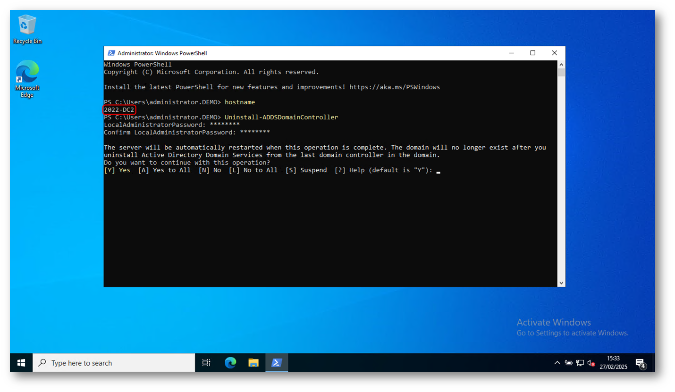Click the PowerShell scrollbar up arrow
This screenshot has width=675, height=392.
[561, 64]
